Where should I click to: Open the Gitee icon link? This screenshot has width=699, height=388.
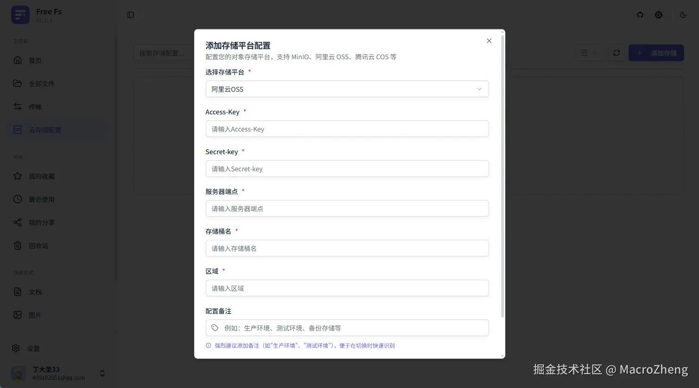tap(659, 15)
